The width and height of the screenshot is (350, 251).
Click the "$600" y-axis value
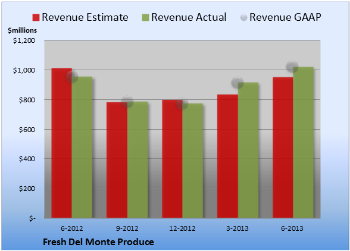[27, 130]
